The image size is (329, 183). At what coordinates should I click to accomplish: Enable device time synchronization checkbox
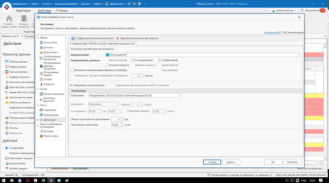[72, 70]
